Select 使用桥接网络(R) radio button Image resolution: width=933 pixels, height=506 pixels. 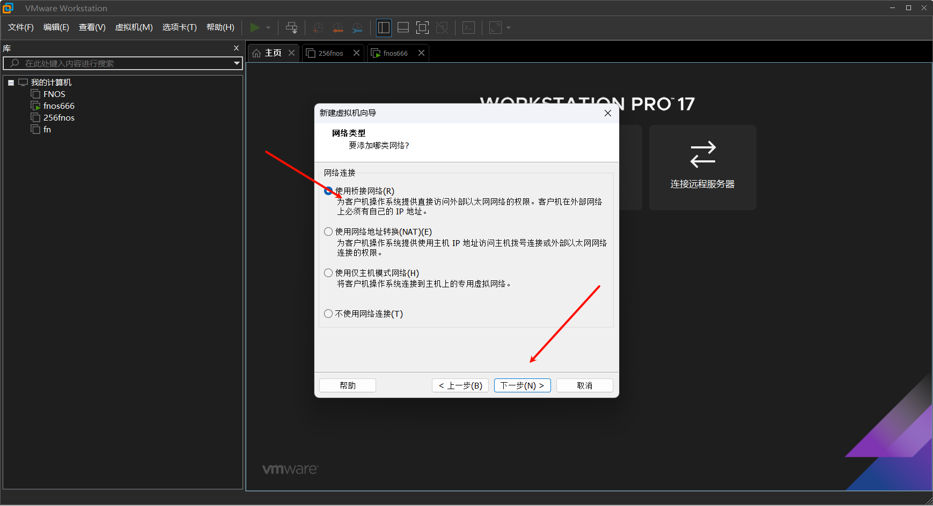click(x=328, y=191)
